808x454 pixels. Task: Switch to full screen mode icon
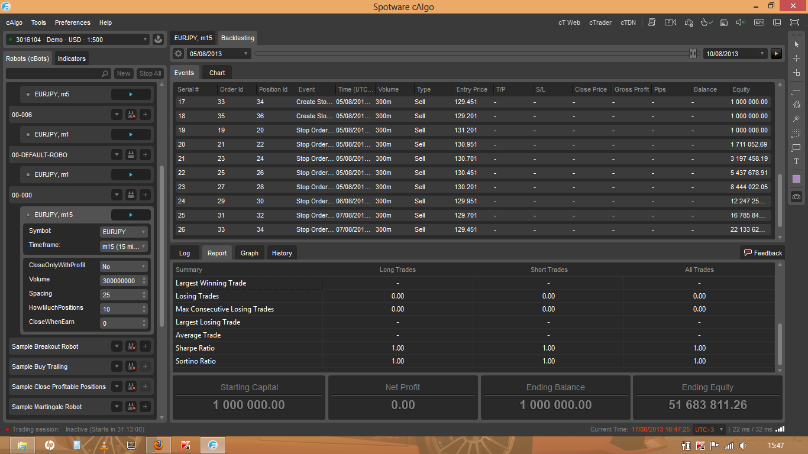(x=794, y=22)
